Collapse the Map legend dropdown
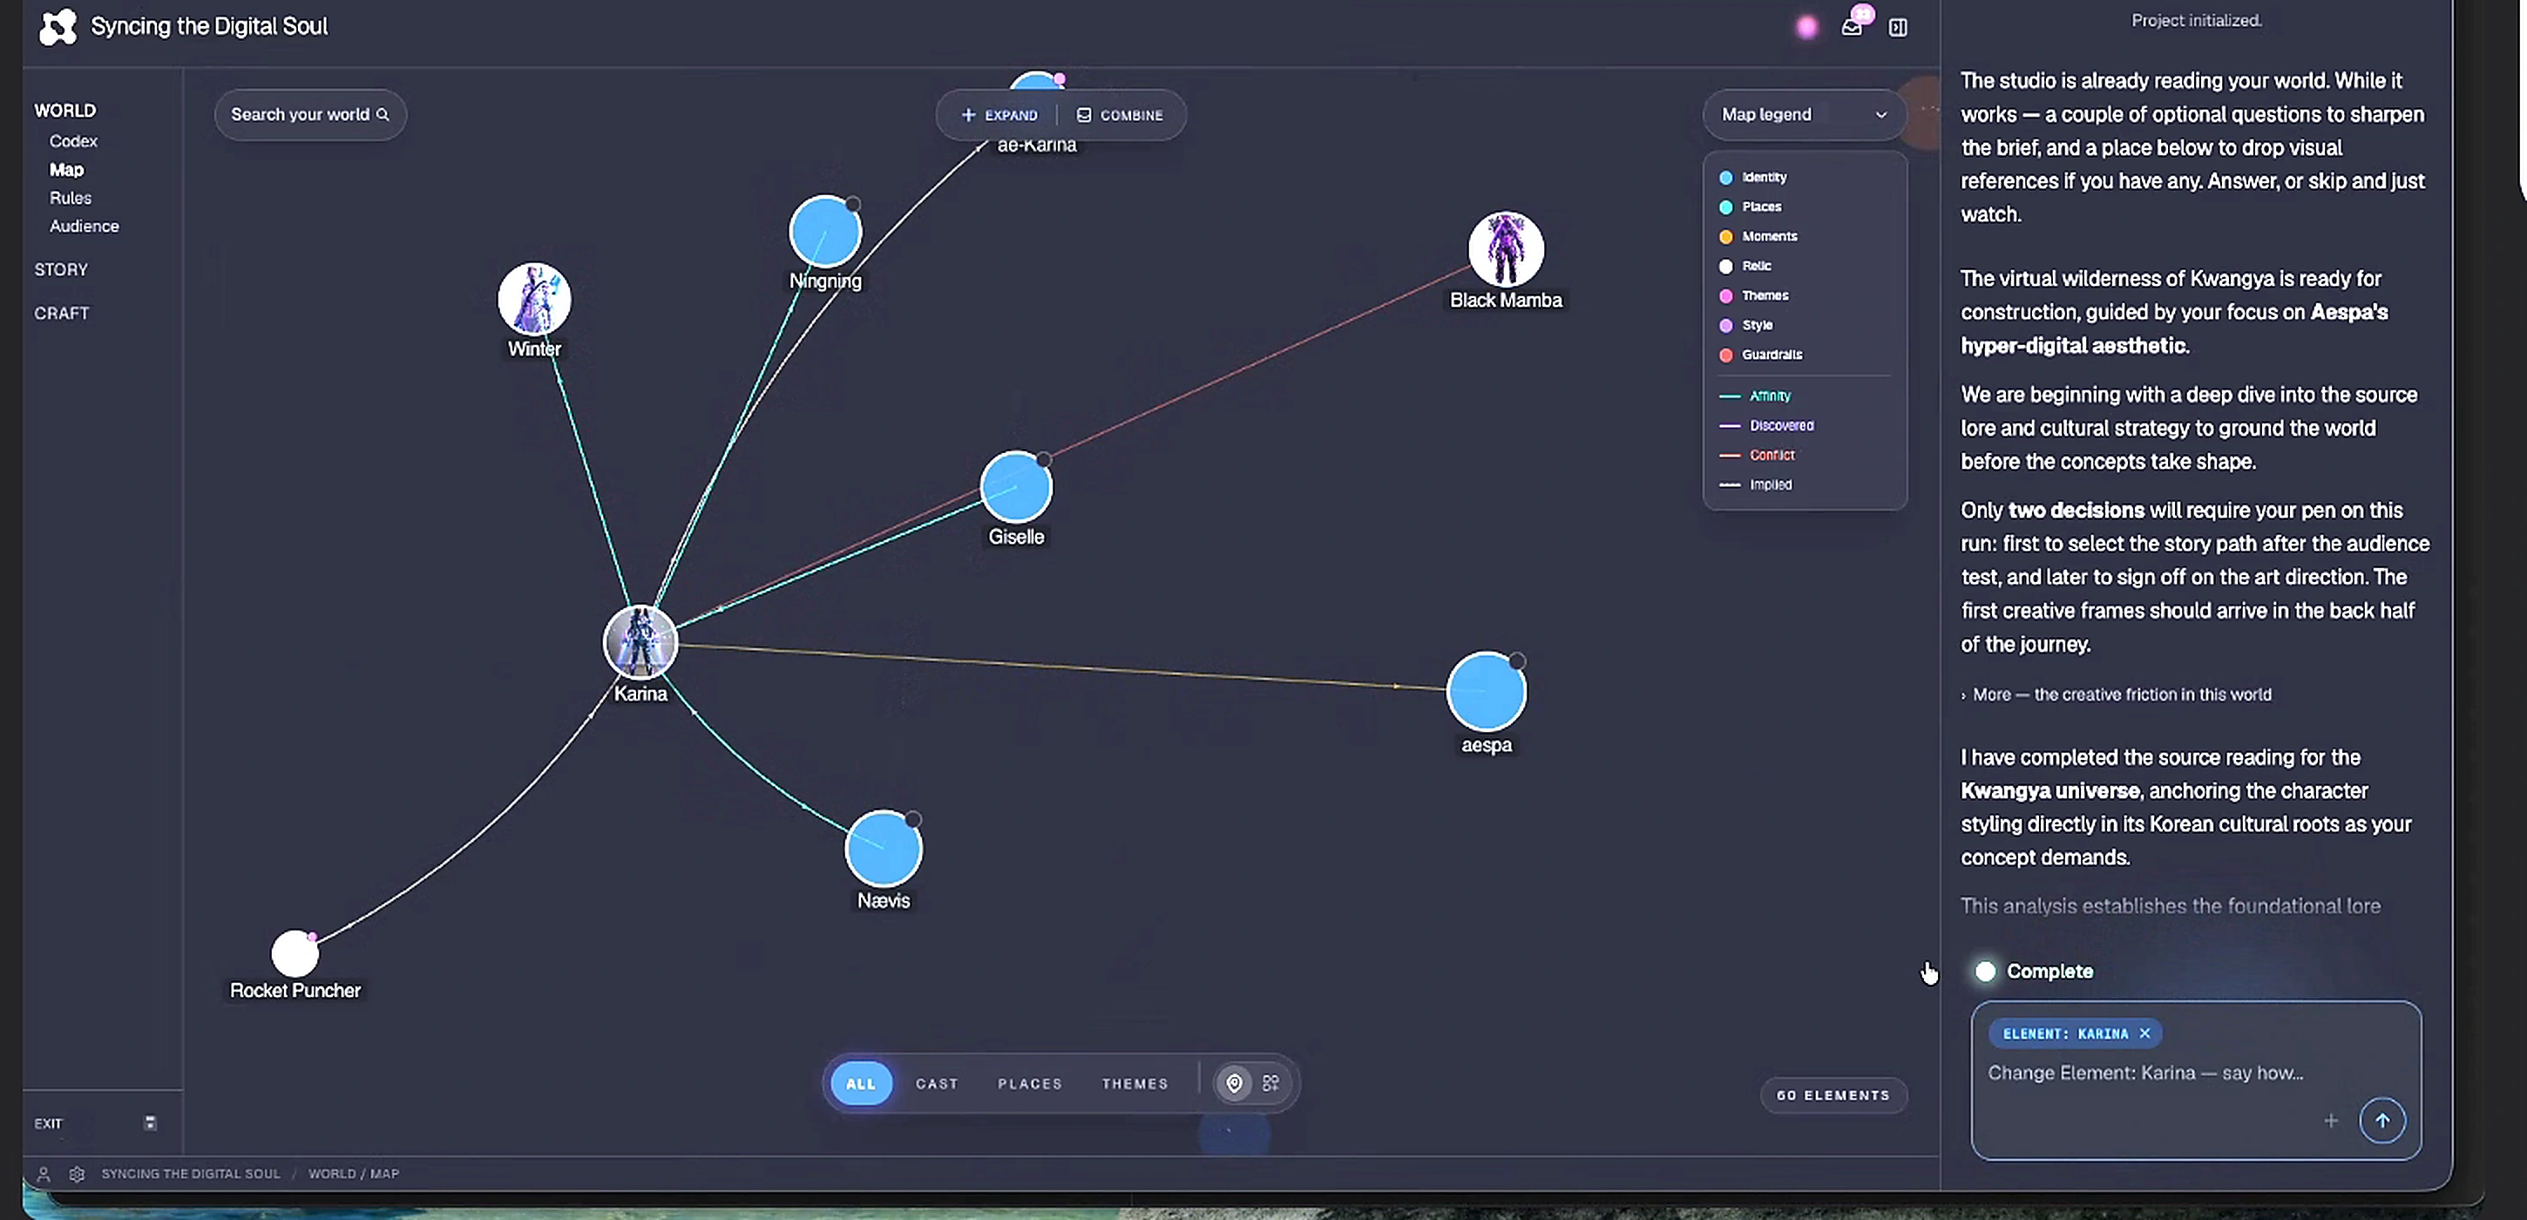Screen dimensions: 2527x1220 [1804, 115]
